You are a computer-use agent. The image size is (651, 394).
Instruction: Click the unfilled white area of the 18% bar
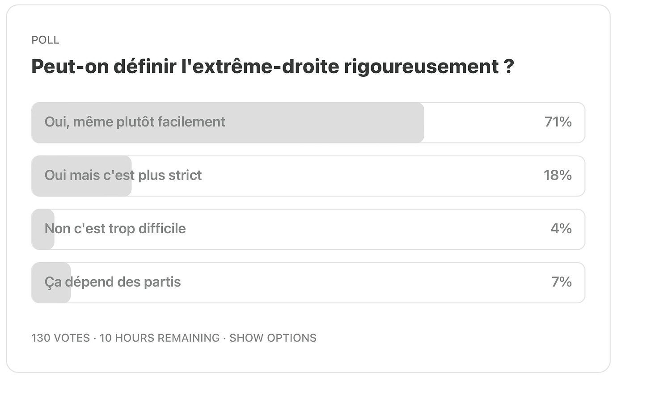pyautogui.click(x=358, y=176)
